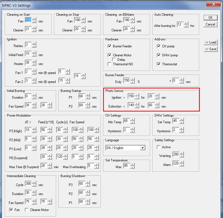Click the Cancel button
Screen dimensions: 223x218
point(210,24)
